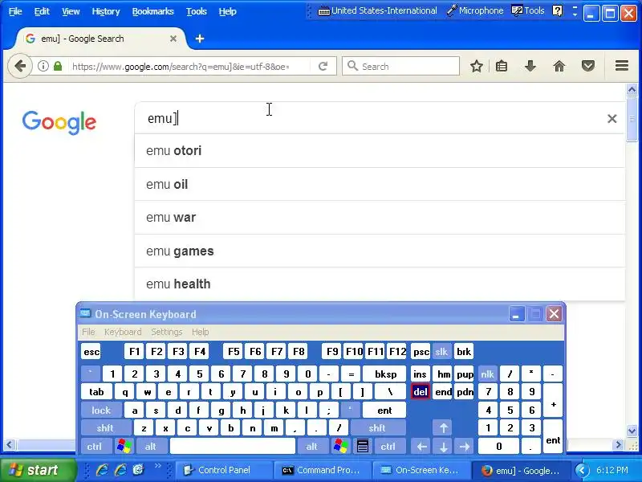The image size is (642, 482).
Task: Select the 'emu health' suggestion
Action: click(x=380, y=284)
